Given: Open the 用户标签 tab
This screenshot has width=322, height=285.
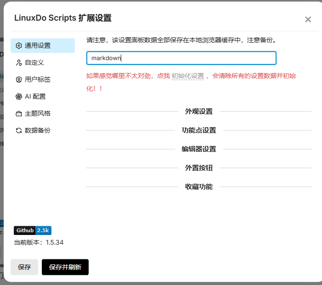Looking at the screenshot, I should click(x=43, y=79).
